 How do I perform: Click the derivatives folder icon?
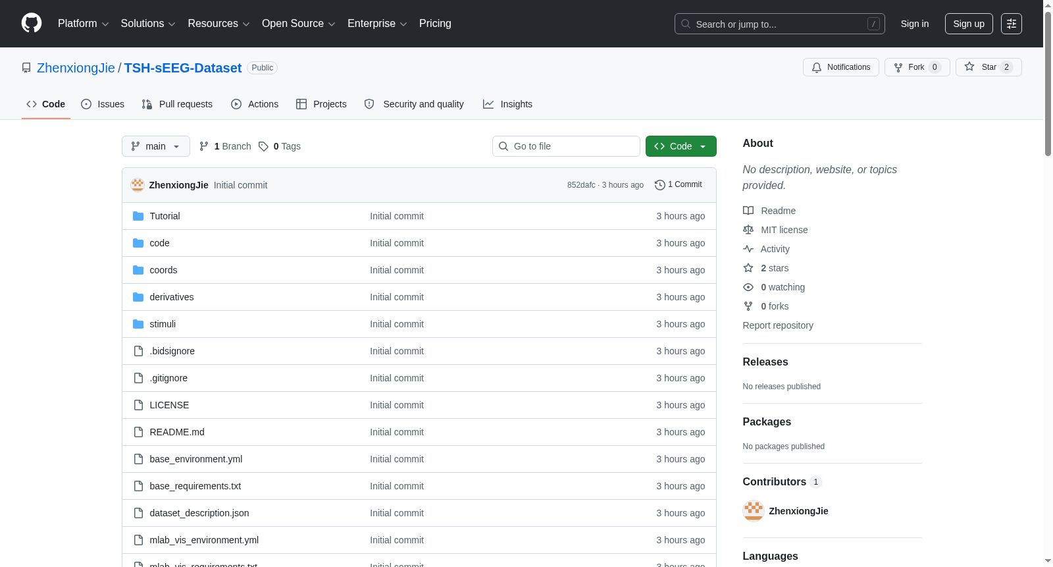point(138,297)
